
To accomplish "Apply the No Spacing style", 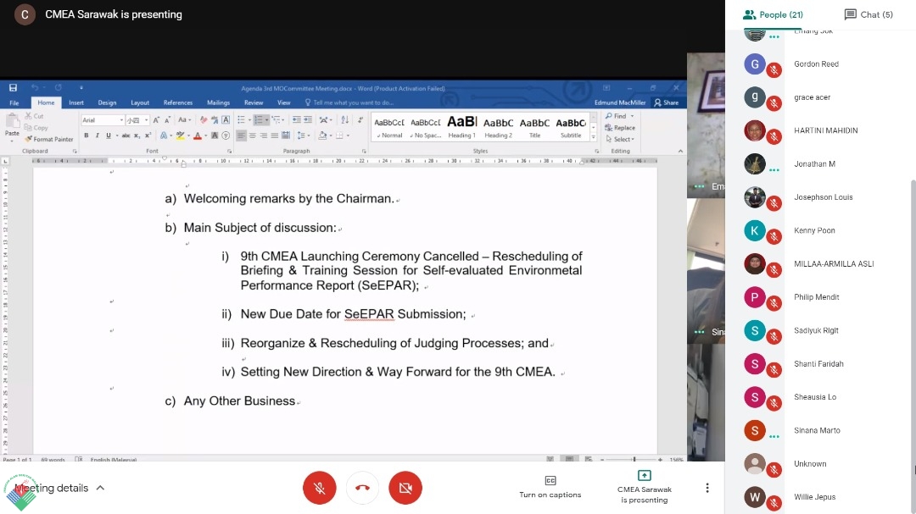I will point(425,127).
